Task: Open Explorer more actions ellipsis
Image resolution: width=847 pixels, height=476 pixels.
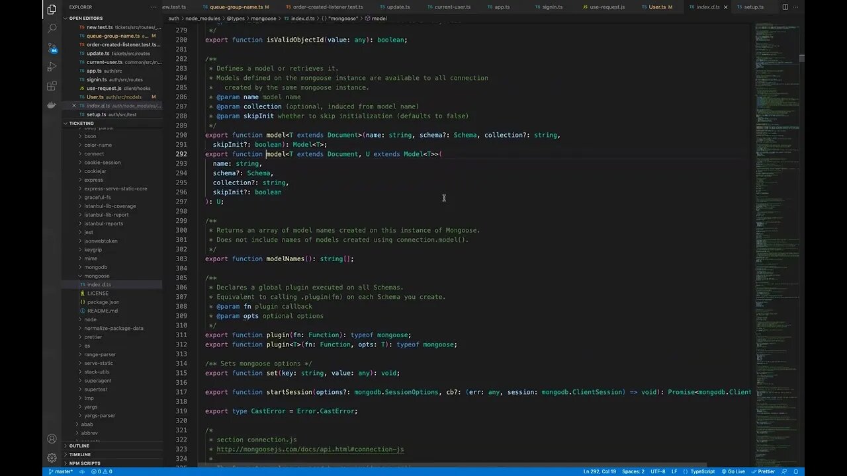Action: point(154,7)
